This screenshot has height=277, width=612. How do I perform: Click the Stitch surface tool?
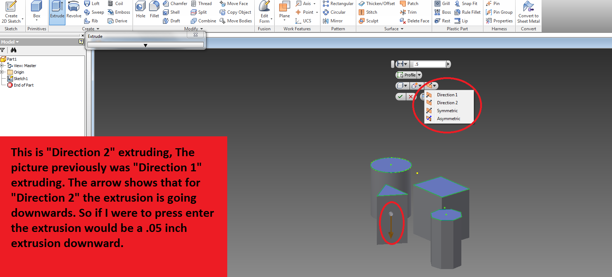[368, 12]
